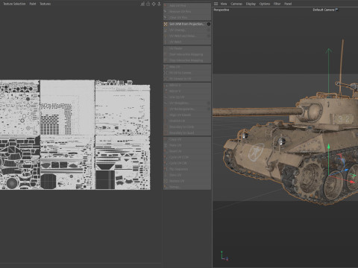Screen dimensions: 358x268
Task: Choose the UV Weld command
Action: tap(187, 42)
